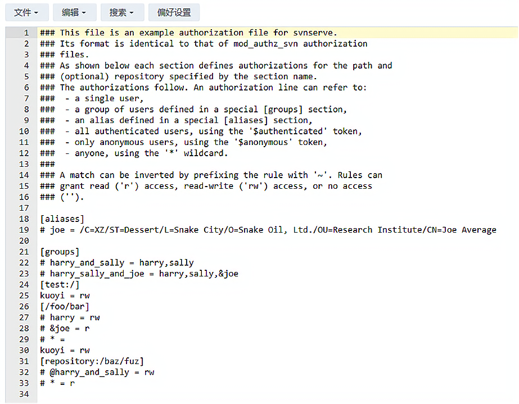Viewport: 519px width, 404px height.
Task: Click the '# harry_sally_and_joe' group line
Action: (139, 274)
